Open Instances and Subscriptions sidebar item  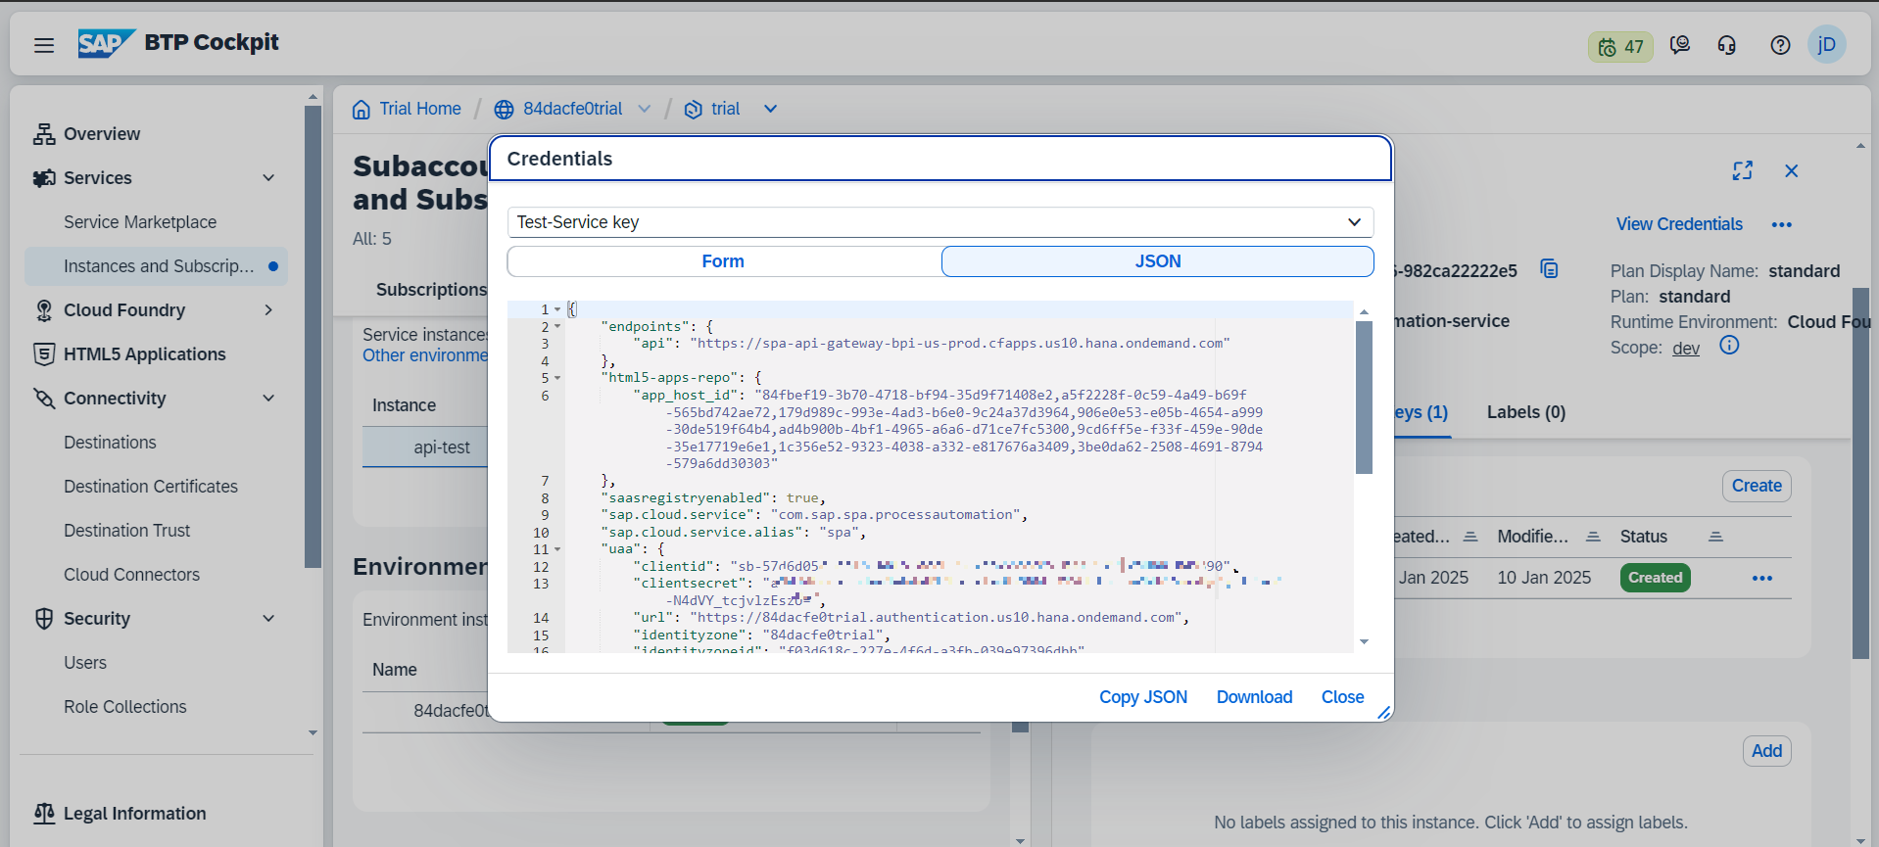pos(157,266)
